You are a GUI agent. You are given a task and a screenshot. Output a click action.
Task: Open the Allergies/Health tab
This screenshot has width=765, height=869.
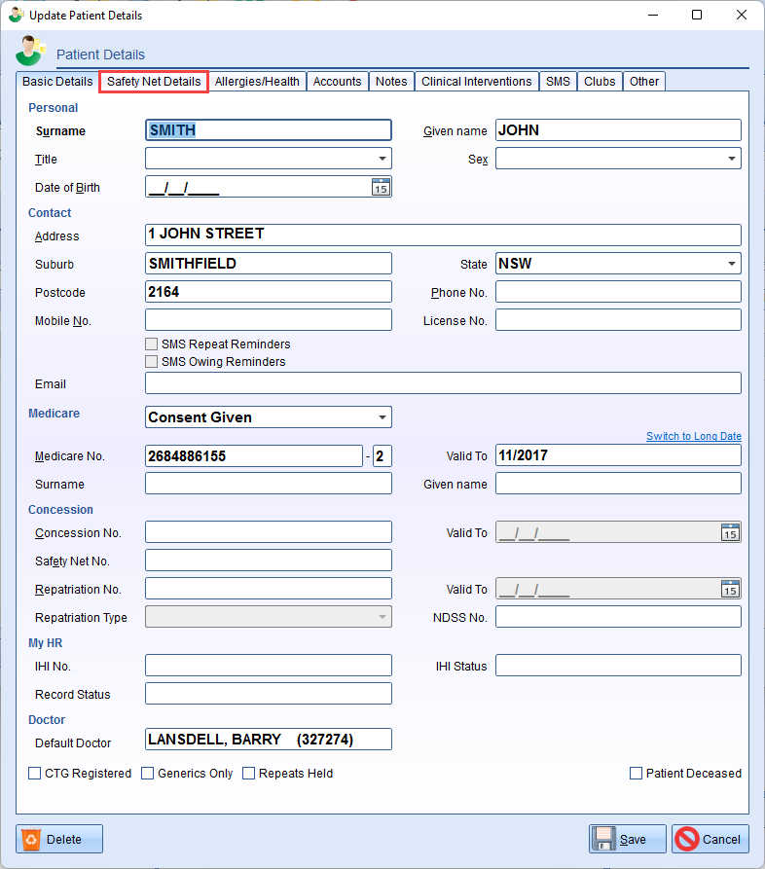pyautogui.click(x=257, y=82)
